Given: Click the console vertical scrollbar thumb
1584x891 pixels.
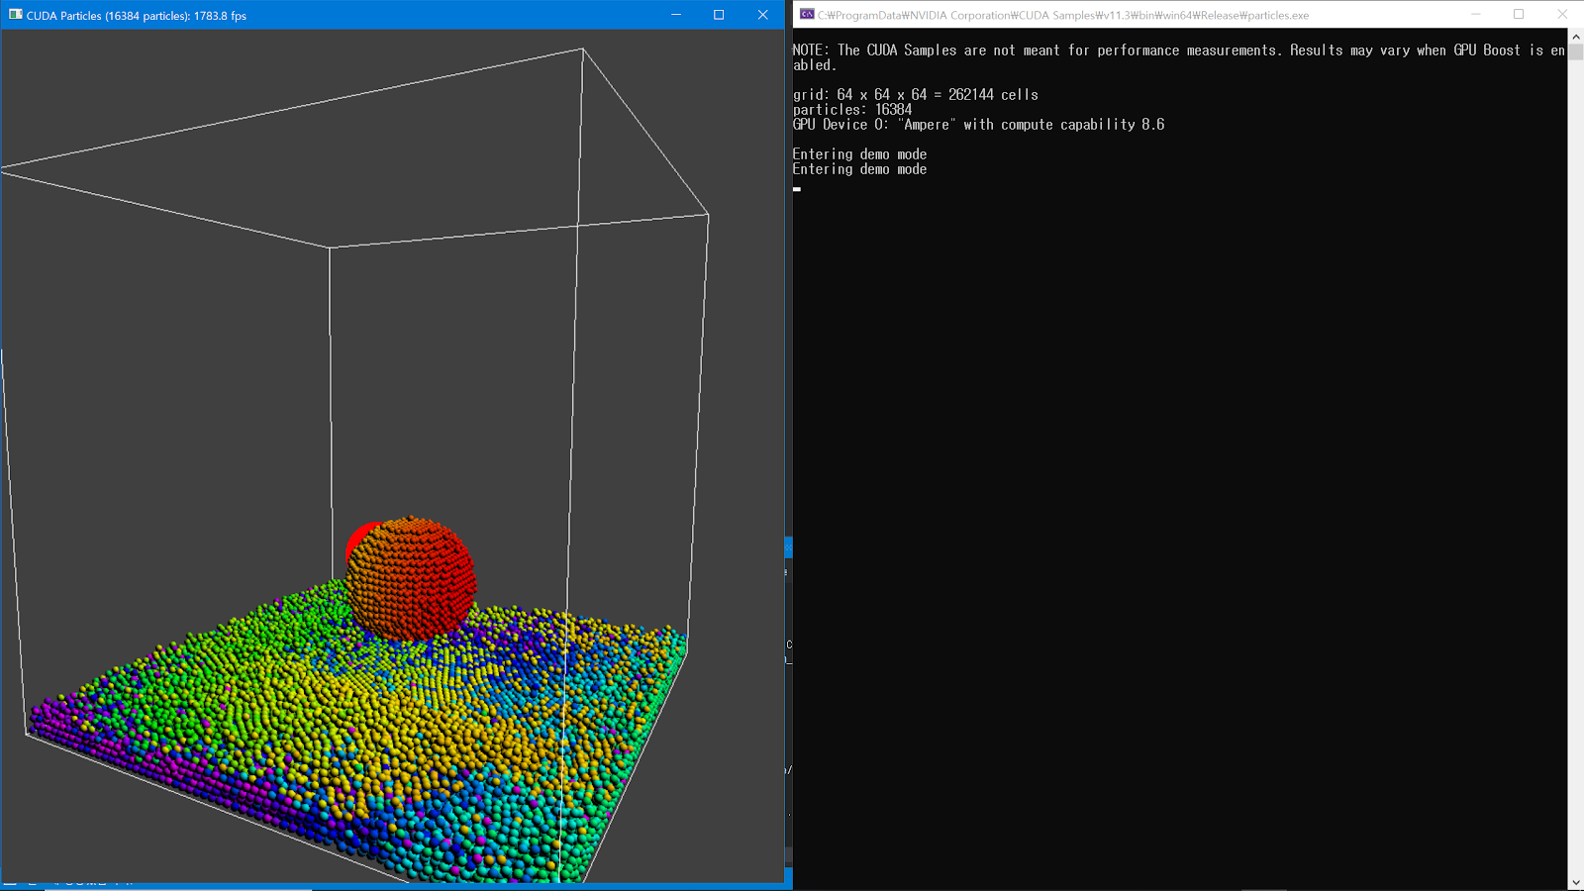Looking at the screenshot, I should point(1575,52).
